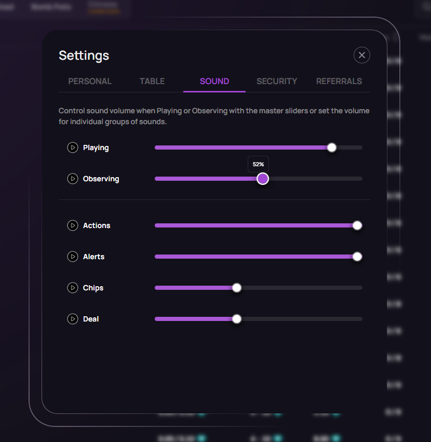
Task: Preview the Actions sound
Action: click(73, 225)
